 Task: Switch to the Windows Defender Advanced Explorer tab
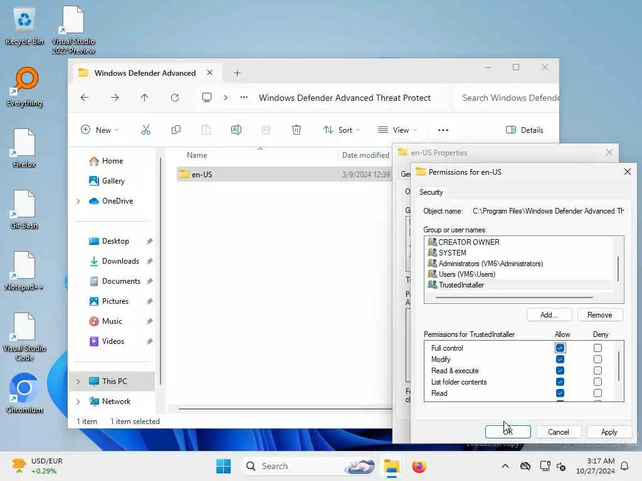point(145,73)
